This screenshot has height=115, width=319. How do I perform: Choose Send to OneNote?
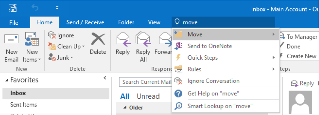(226, 46)
